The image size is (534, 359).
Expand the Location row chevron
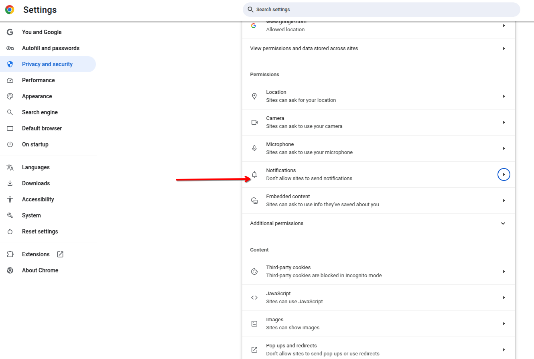pos(504,96)
